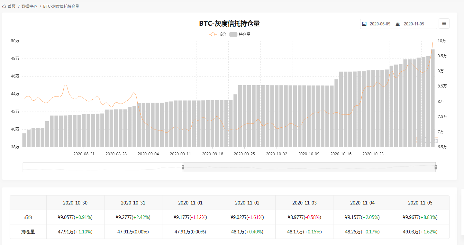Screen dimensions: 464x245
Task: Click x-axis label 2020-10-16
Action: [341, 154]
